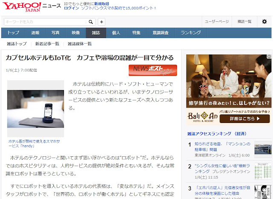Click the Bali An hotel logo
Image resolution: width=273 pixels, height=199 pixels.
coord(202,117)
